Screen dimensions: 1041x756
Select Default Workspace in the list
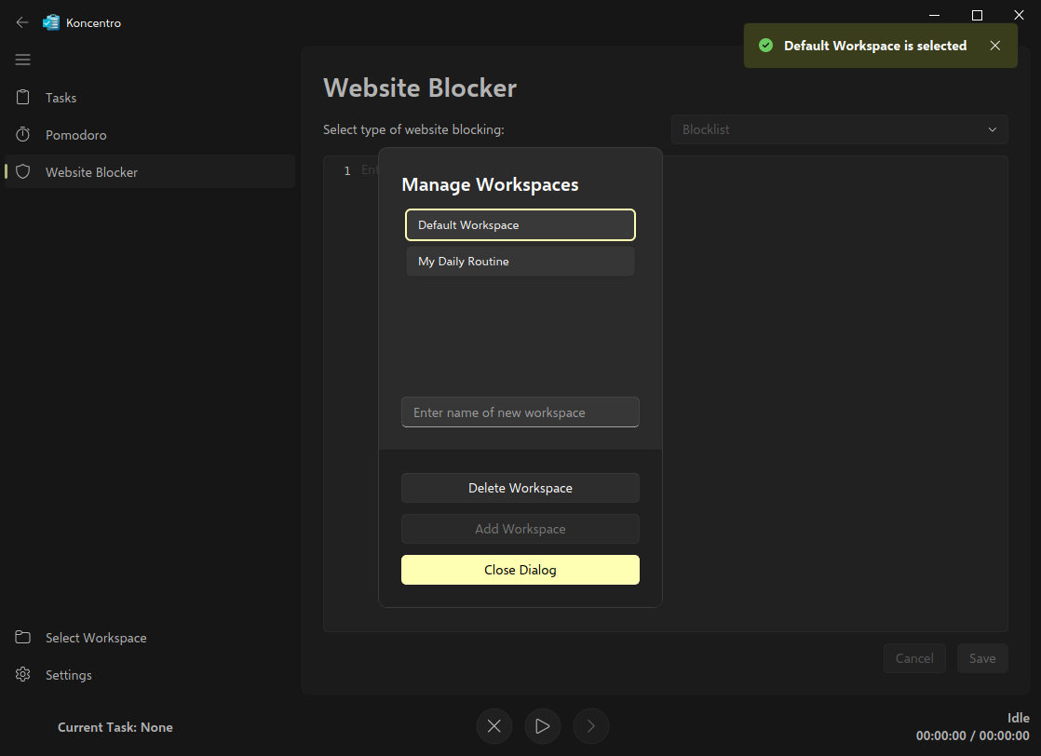(x=520, y=225)
